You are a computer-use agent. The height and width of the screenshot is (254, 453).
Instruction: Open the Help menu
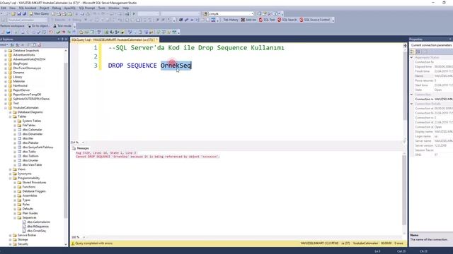(125, 8)
